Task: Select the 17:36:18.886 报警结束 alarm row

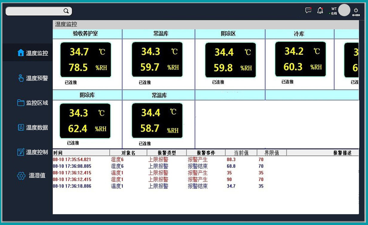Action: tap(158, 186)
